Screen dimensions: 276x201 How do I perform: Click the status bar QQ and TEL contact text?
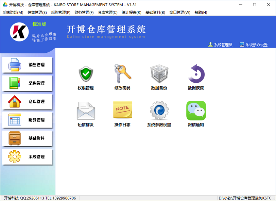click(40, 198)
